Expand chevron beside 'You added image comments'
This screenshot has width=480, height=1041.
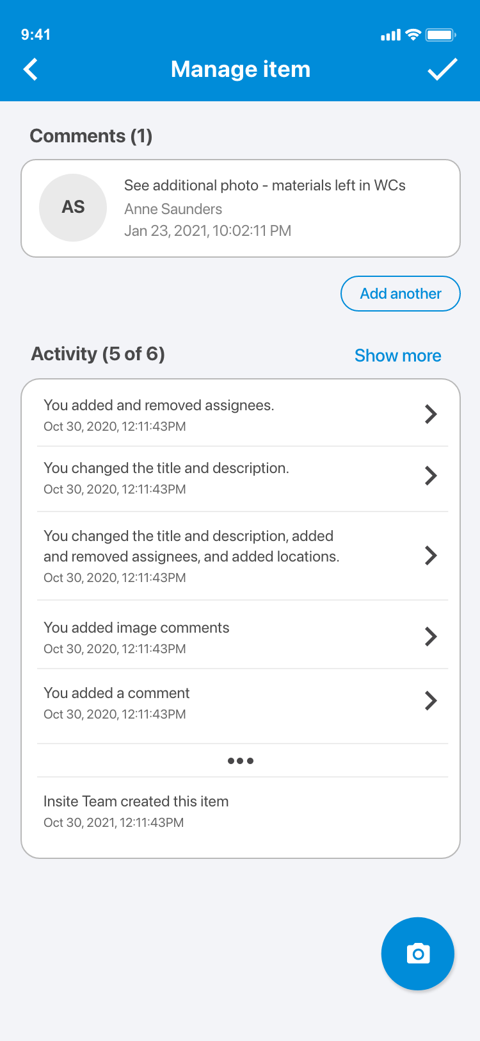coord(431,637)
